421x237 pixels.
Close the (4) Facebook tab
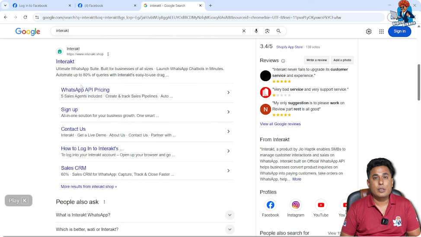pyautogui.click(x=135, y=5)
